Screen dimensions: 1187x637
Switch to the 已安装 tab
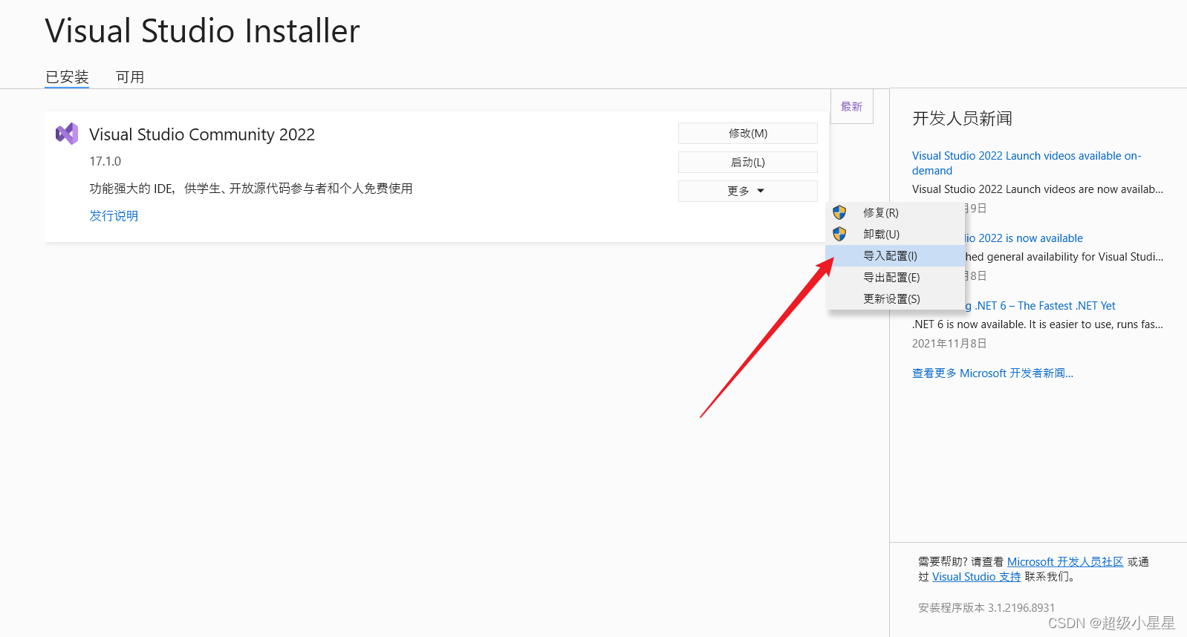[67, 77]
